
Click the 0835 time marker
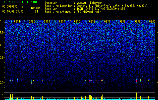pyautogui.click(x=77, y=21)
